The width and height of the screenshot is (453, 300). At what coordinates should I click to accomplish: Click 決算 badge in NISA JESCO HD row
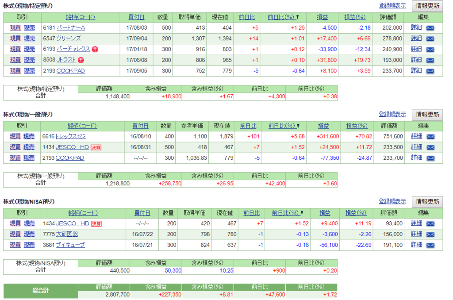tap(96, 223)
